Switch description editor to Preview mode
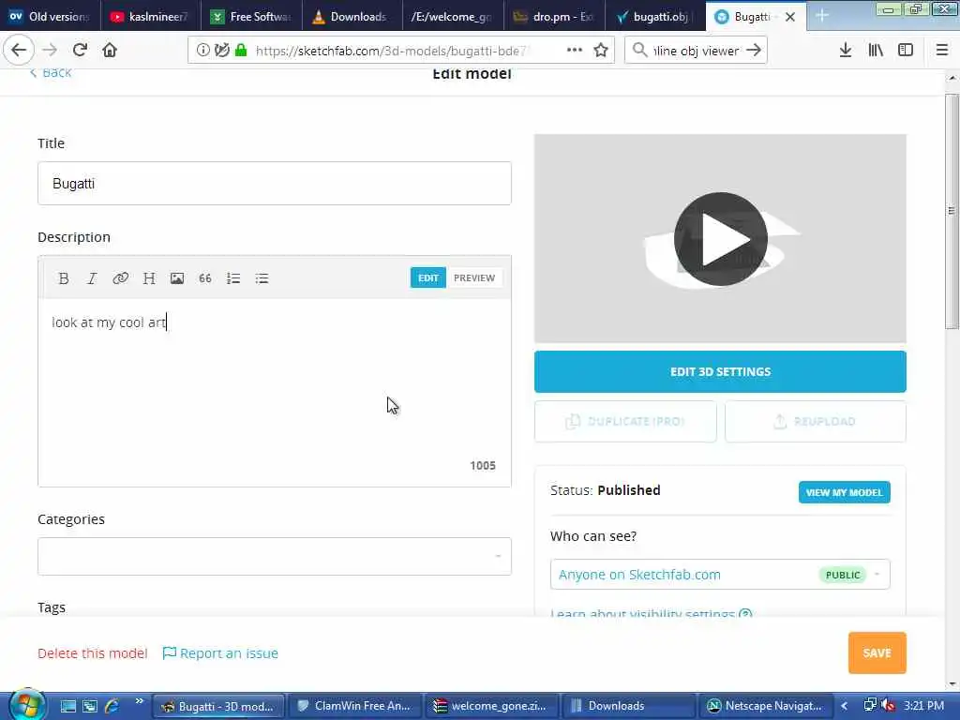960x720 pixels. pyautogui.click(x=473, y=277)
